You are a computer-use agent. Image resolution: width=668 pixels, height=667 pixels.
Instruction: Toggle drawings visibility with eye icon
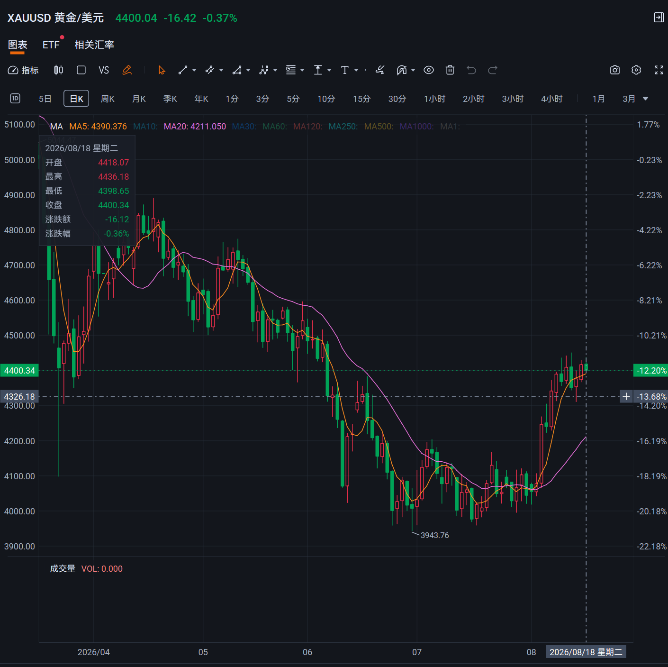[x=429, y=70]
